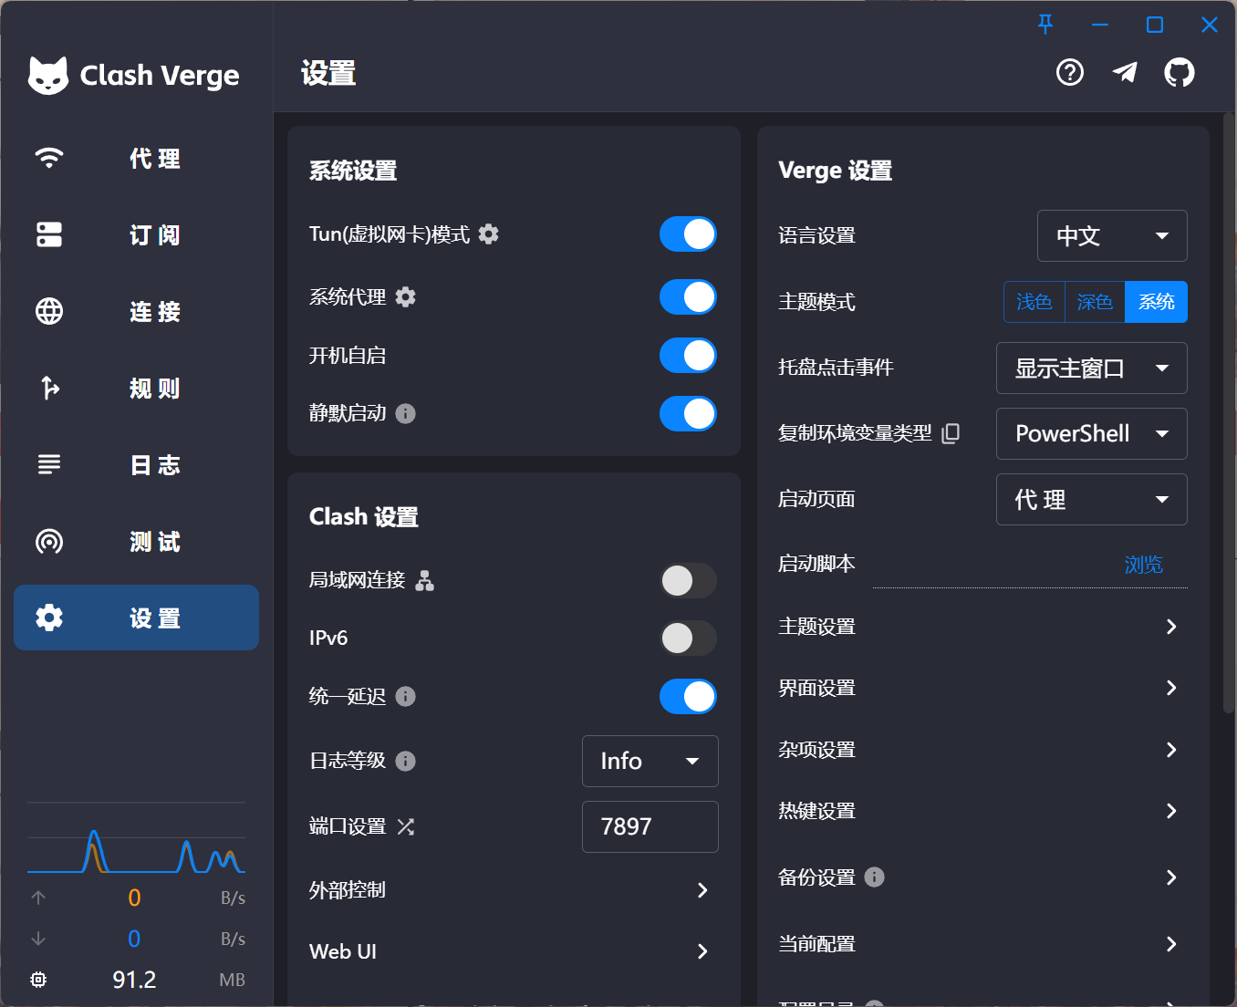This screenshot has width=1237, height=1007.
Task: Click the settings page vertical scrollbar
Action: (1229, 414)
